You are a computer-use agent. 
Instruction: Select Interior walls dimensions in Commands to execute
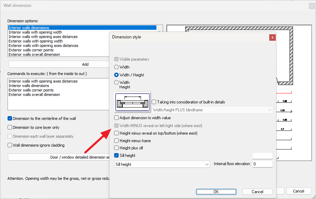click(x=29, y=86)
